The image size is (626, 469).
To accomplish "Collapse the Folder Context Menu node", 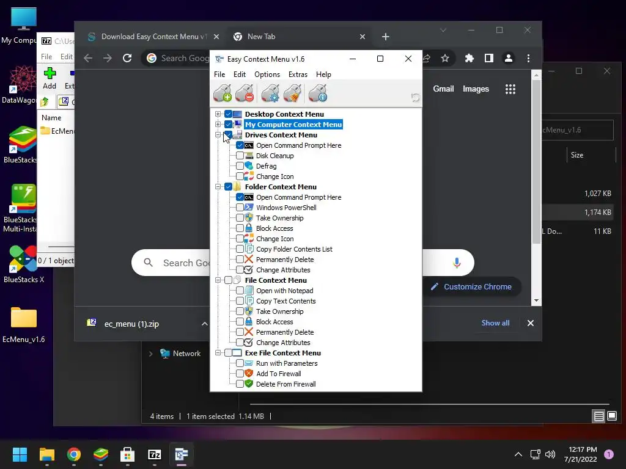I will 218,187.
